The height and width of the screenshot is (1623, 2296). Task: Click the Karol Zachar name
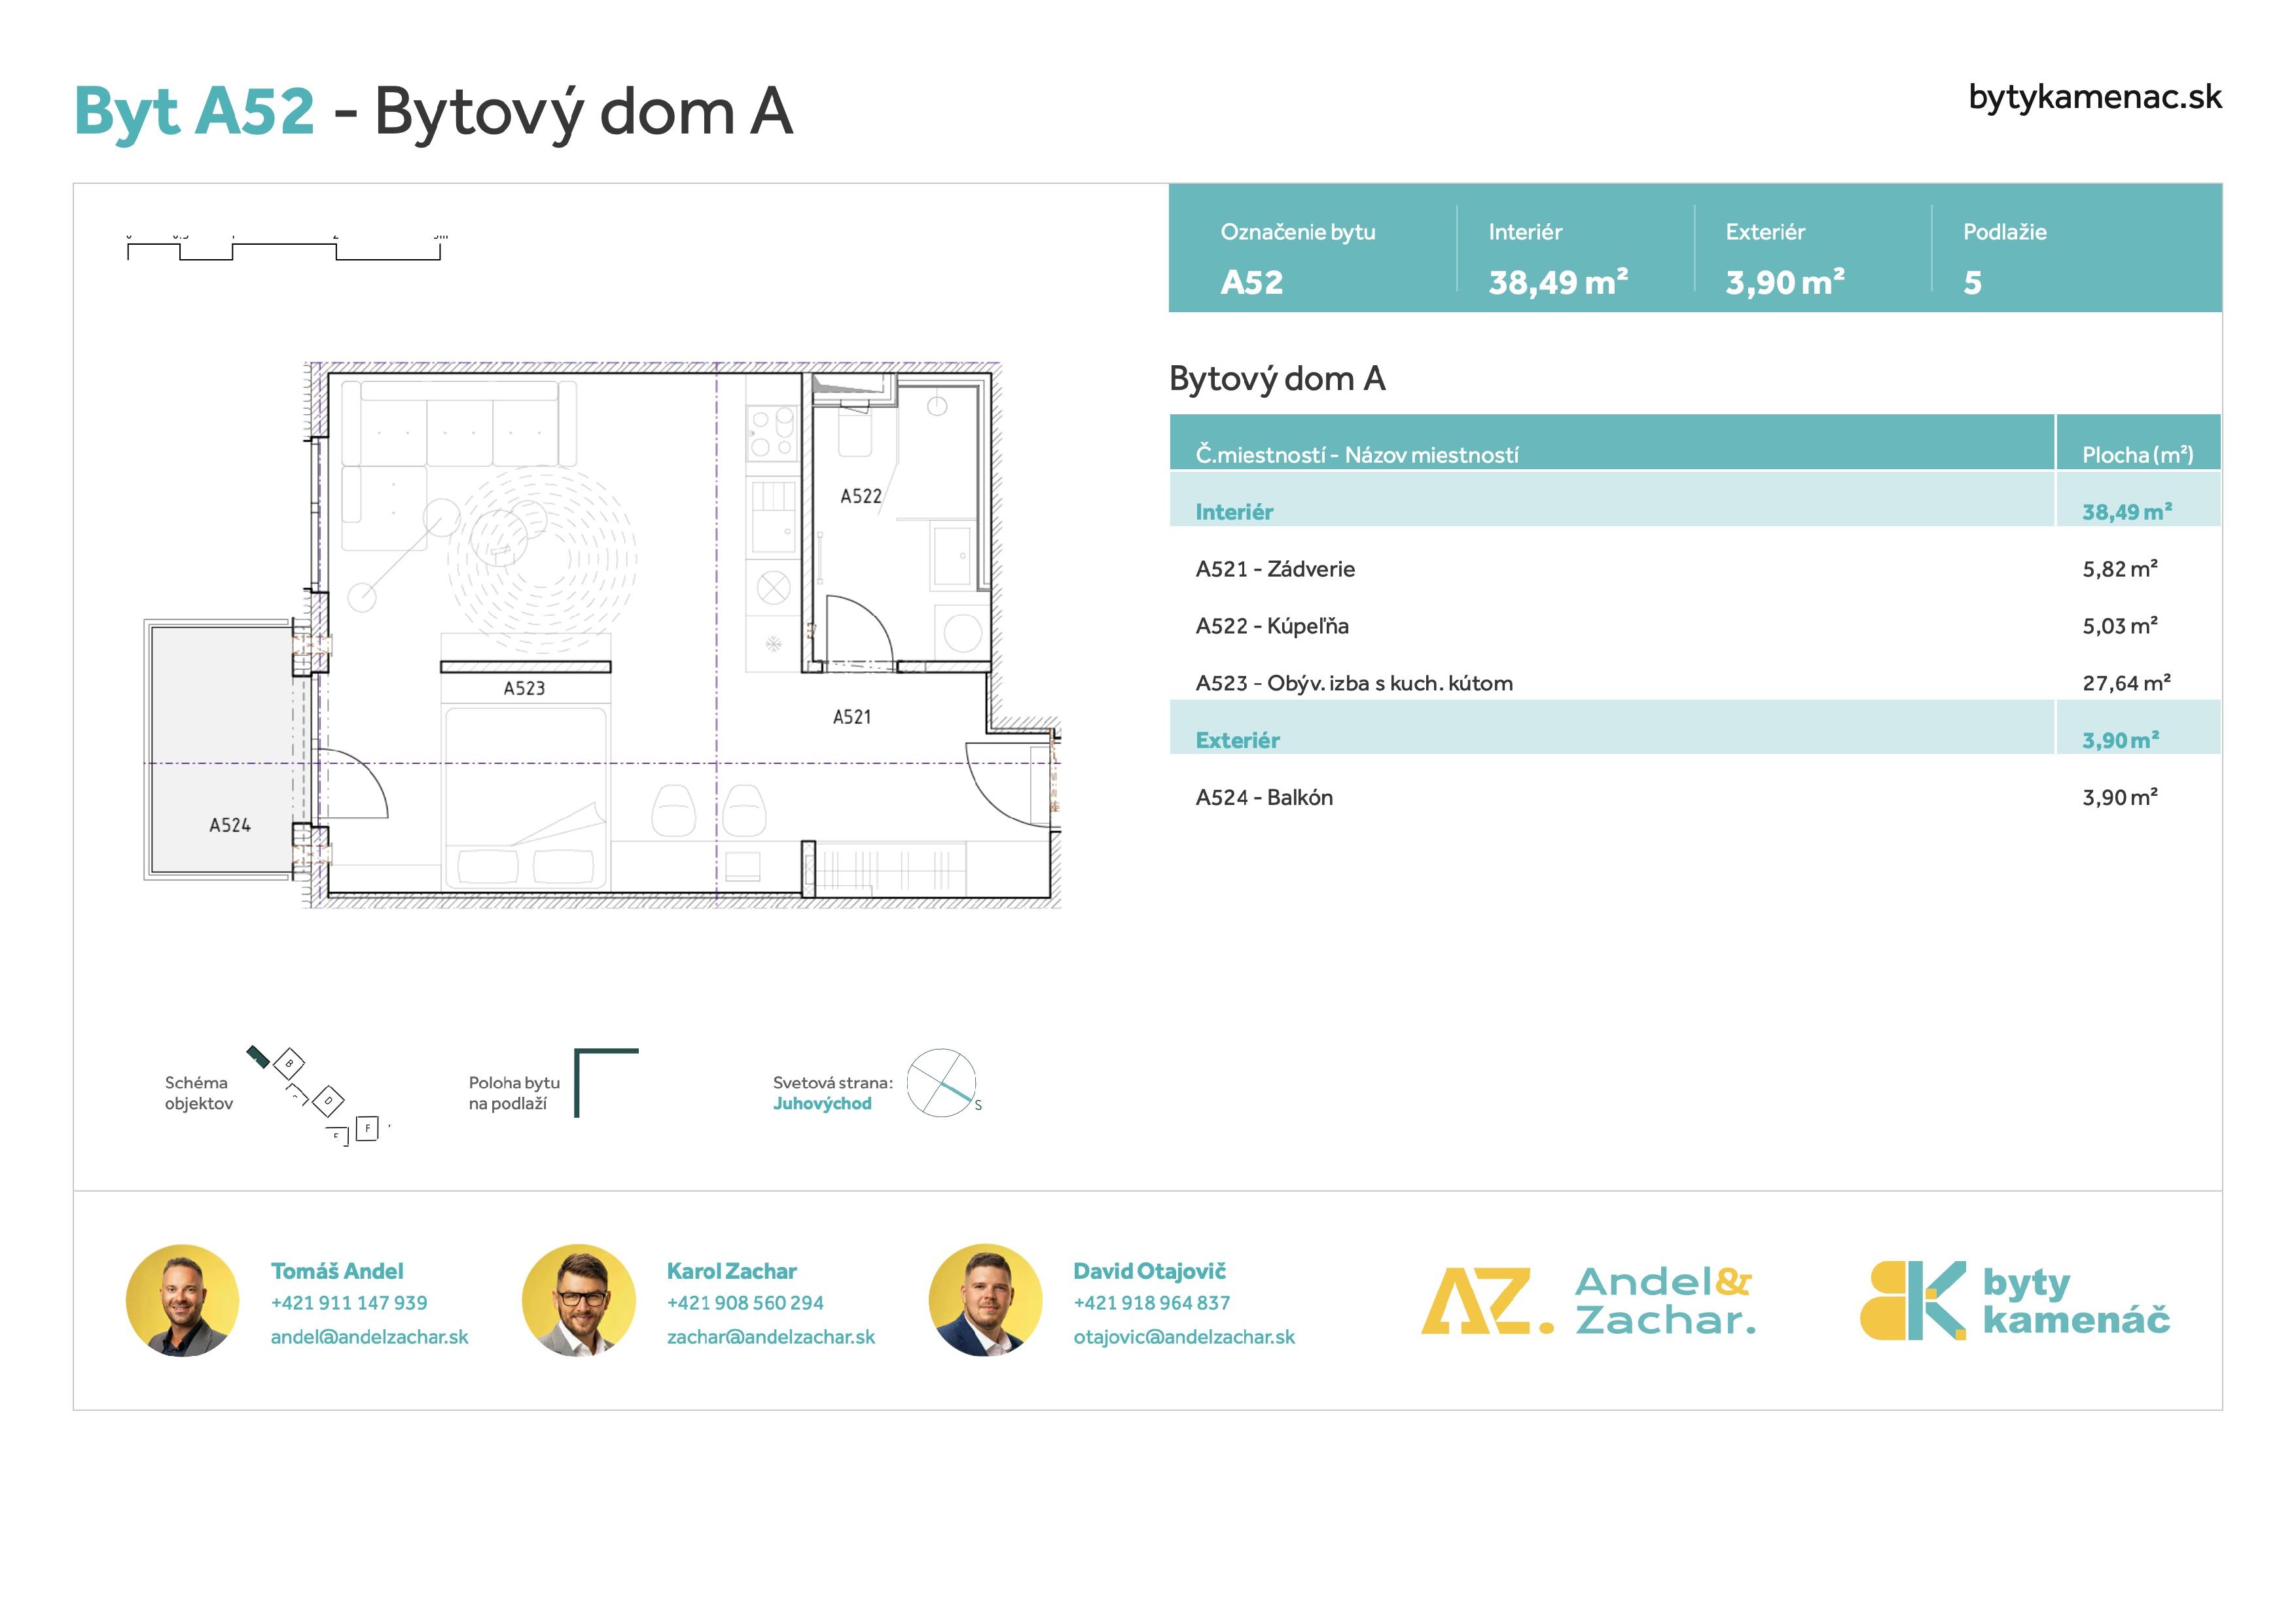pos(732,1271)
